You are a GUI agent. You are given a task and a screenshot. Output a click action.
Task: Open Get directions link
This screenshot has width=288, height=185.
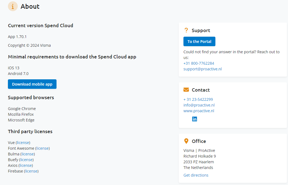[196, 175]
